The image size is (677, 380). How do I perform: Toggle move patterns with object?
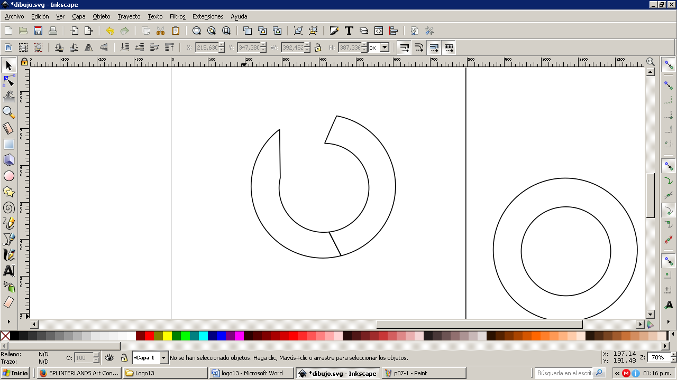click(x=449, y=47)
